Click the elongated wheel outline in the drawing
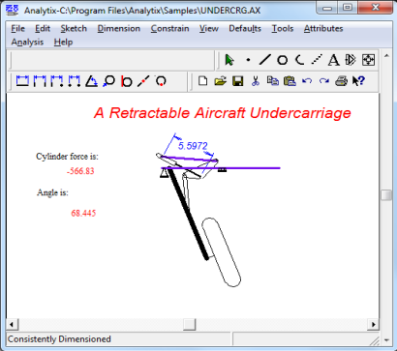 pyautogui.click(x=222, y=252)
